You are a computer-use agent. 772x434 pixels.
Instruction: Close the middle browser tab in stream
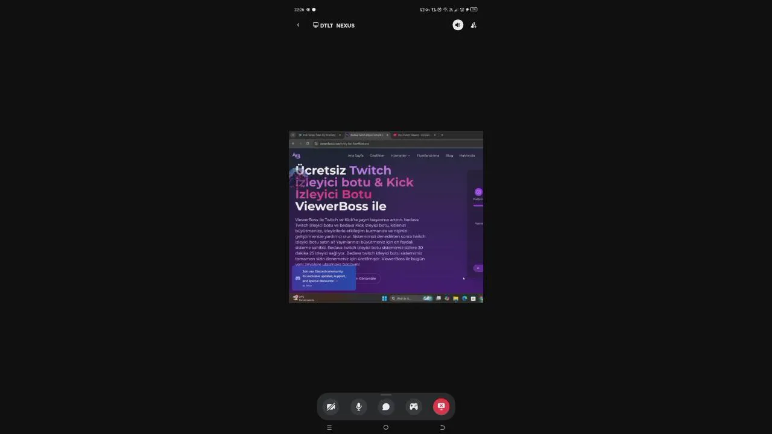point(387,135)
